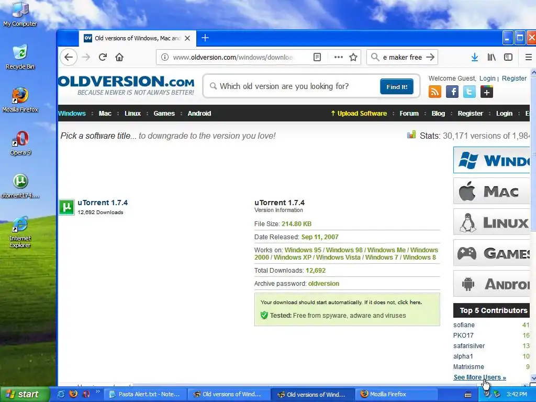Open the Forum nav link
This screenshot has width=536, height=402.
tap(409, 114)
